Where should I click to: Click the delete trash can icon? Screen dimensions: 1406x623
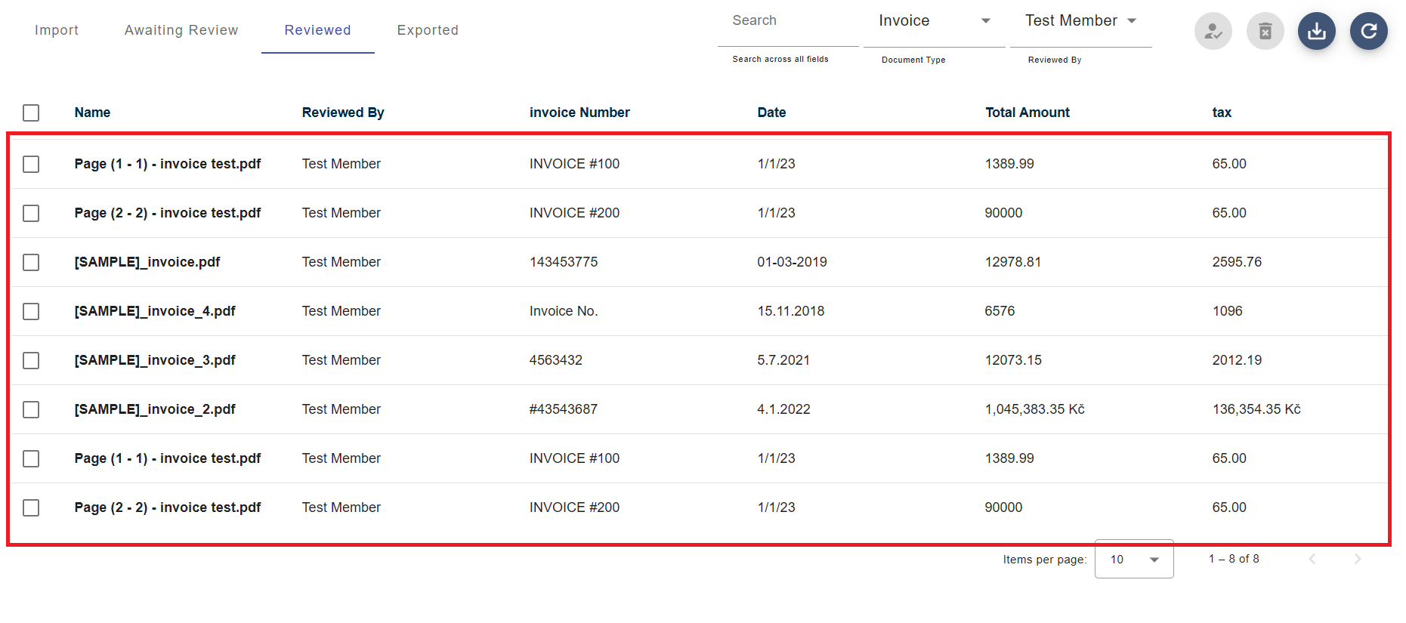[1265, 32]
